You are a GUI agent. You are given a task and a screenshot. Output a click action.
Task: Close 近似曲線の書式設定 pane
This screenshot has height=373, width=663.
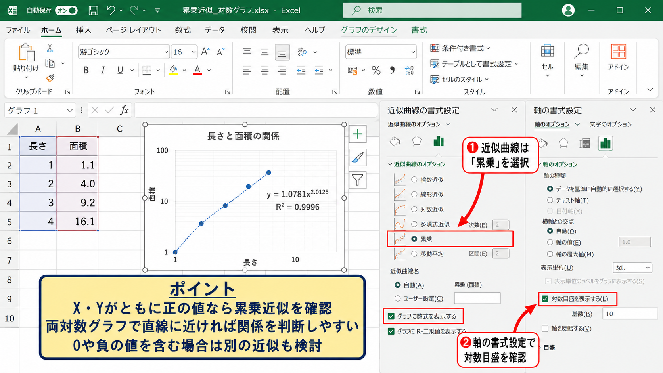pos(514,110)
